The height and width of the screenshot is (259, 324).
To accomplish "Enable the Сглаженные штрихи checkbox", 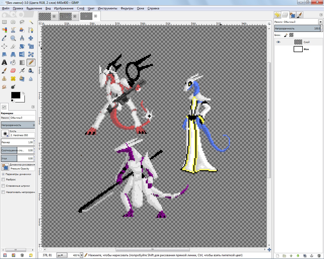I will point(3,186).
